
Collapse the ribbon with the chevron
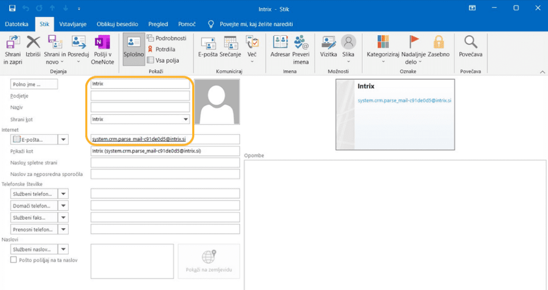542,72
